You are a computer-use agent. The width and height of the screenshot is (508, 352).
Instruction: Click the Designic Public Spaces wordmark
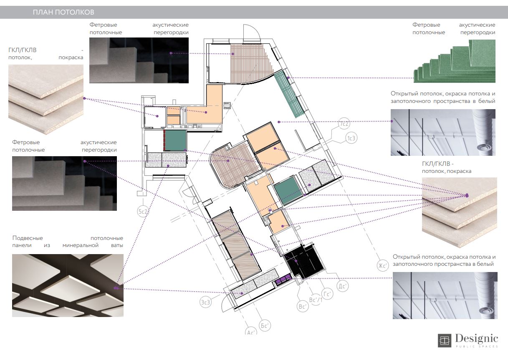point(476,339)
